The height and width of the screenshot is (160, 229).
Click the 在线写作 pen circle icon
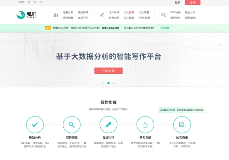pos(108,125)
